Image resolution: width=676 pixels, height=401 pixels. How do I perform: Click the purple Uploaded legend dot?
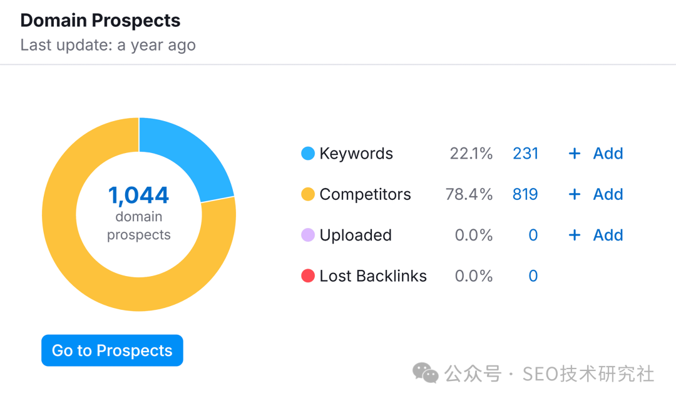[308, 235]
